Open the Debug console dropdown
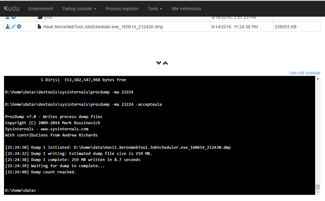The image size is (325, 201). click(79, 9)
